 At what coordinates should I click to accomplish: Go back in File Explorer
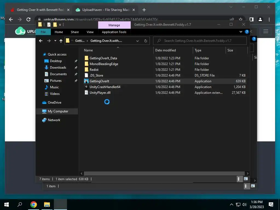point(41,41)
